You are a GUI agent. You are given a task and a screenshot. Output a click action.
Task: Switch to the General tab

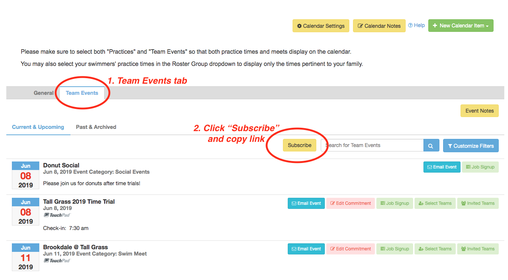point(43,93)
